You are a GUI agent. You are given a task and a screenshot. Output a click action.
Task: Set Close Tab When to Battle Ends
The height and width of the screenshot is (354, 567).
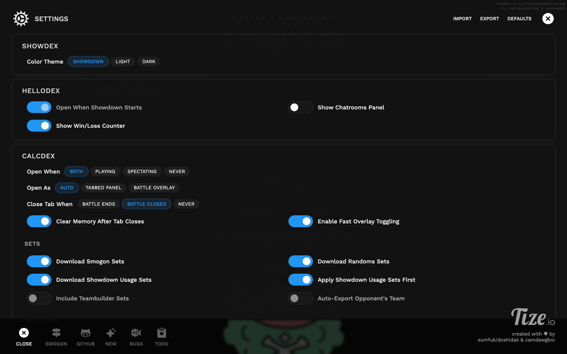[x=98, y=204]
